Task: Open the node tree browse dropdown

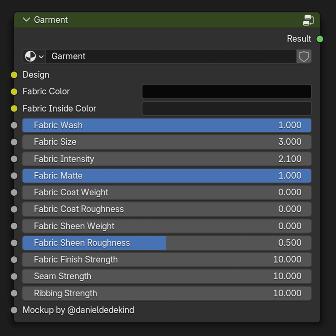Action: (x=34, y=56)
